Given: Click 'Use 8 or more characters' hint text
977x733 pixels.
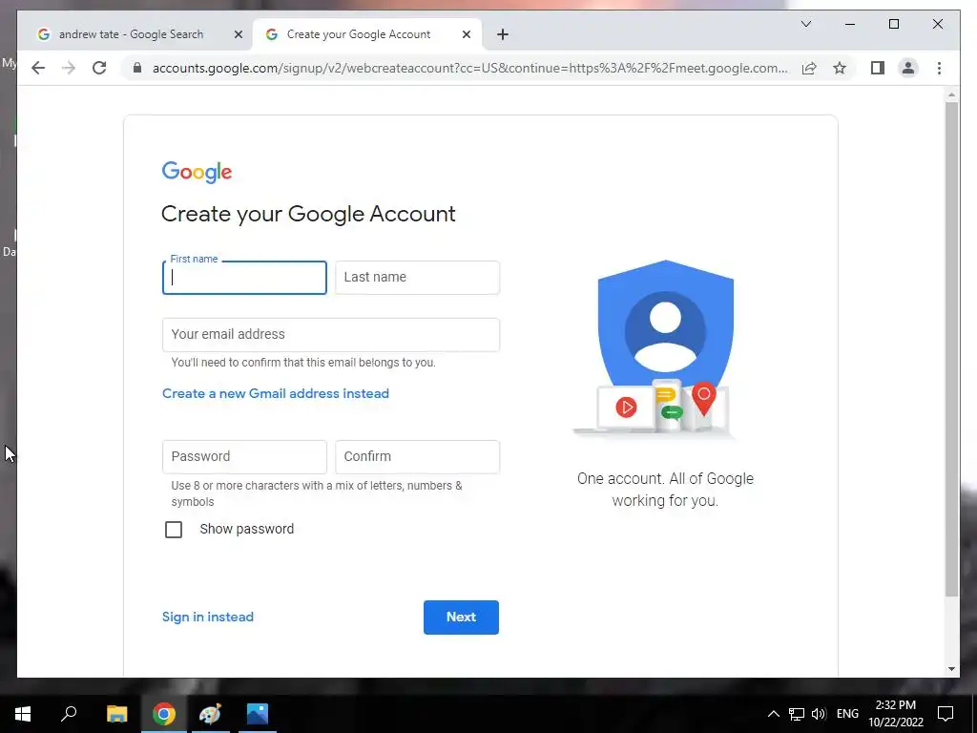Looking at the screenshot, I should [317, 493].
